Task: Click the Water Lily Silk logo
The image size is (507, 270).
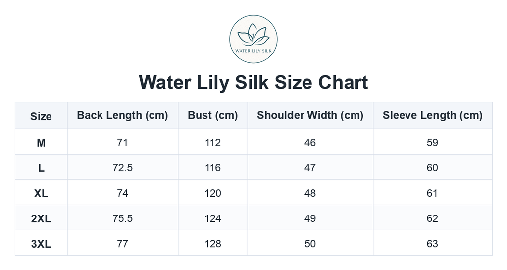Action: click(x=253, y=39)
